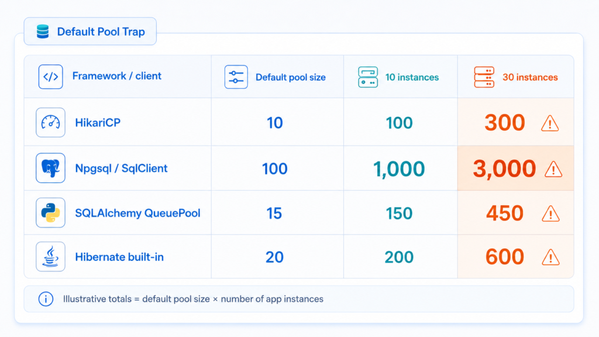The image size is (599, 337).
Task: Click HikariCP 30 instances total 300
Action: (505, 123)
